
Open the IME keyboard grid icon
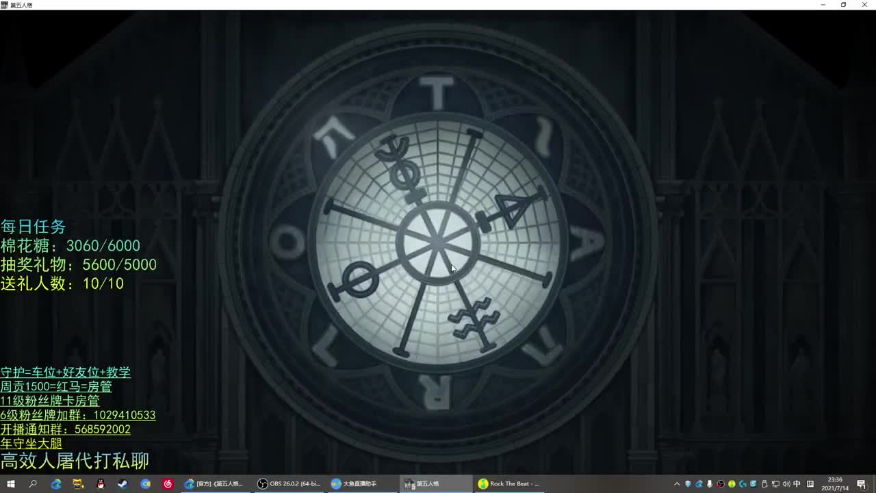point(810,484)
